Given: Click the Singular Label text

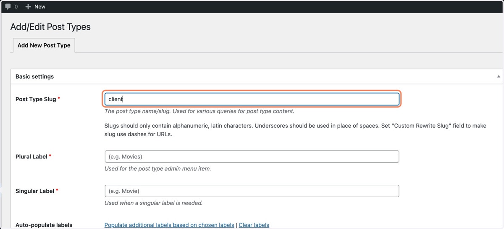Looking at the screenshot, I should (x=35, y=191).
